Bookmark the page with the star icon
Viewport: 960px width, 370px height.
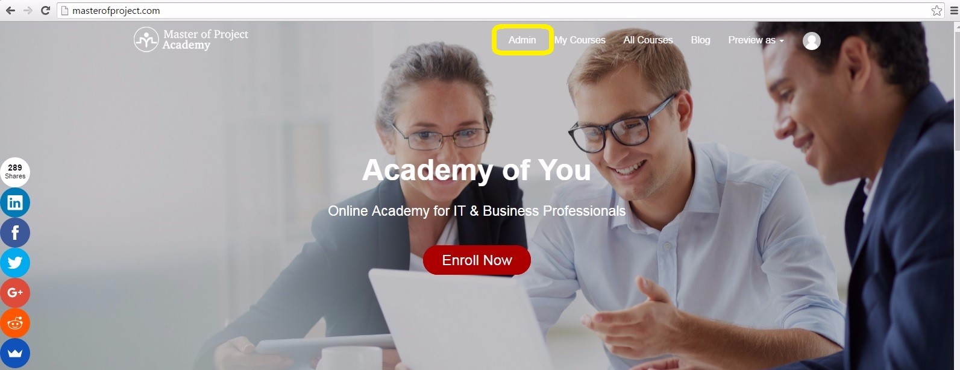click(936, 10)
